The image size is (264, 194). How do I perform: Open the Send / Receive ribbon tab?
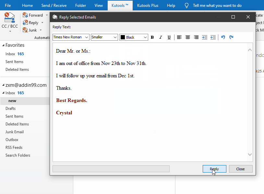pos(54,5)
